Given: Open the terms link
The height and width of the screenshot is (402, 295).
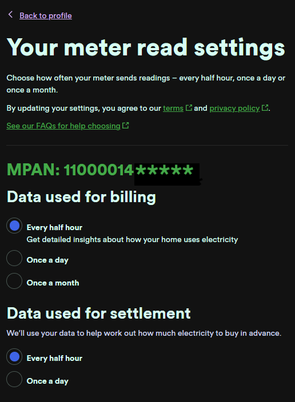Looking at the screenshot, I should point(173,108).
